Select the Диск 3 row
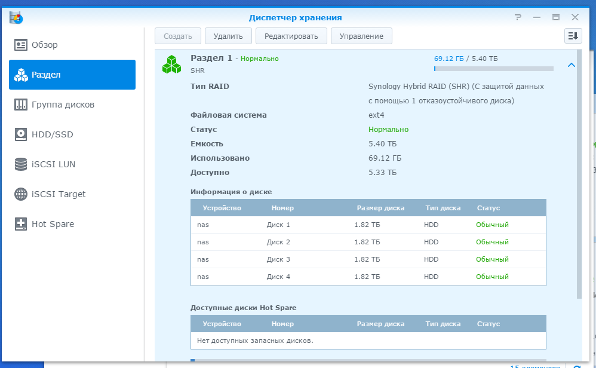Viewport: 596px width, 368px height. (x=368, y=260)
